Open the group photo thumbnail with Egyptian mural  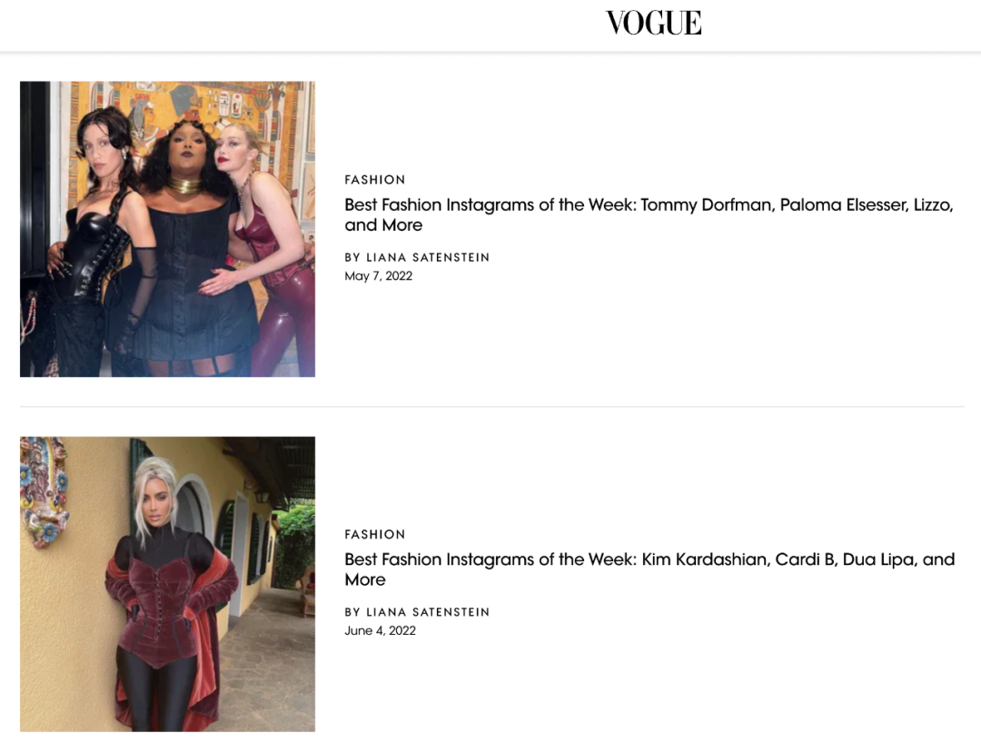(x=168, y=229)
